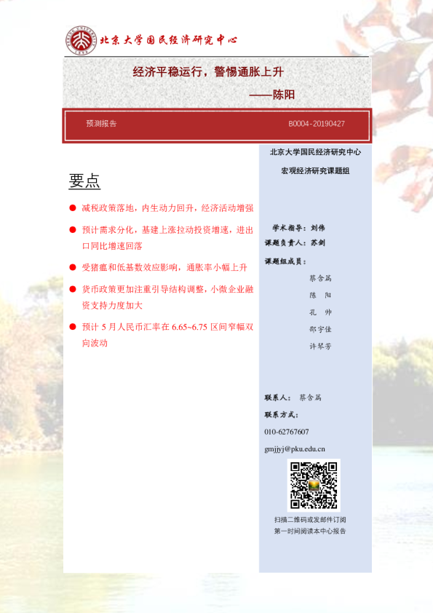
Task: Click sidebar heading 北京大学国民经济研究中心
Action: pos(315,152)
